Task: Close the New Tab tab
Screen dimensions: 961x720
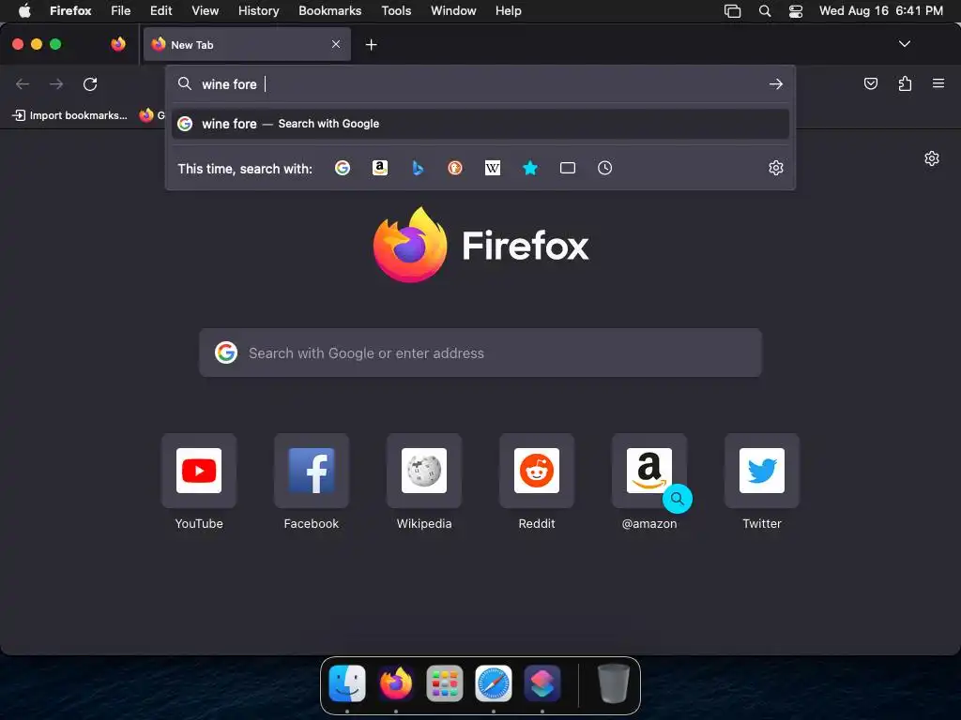Action: point(336,44)
